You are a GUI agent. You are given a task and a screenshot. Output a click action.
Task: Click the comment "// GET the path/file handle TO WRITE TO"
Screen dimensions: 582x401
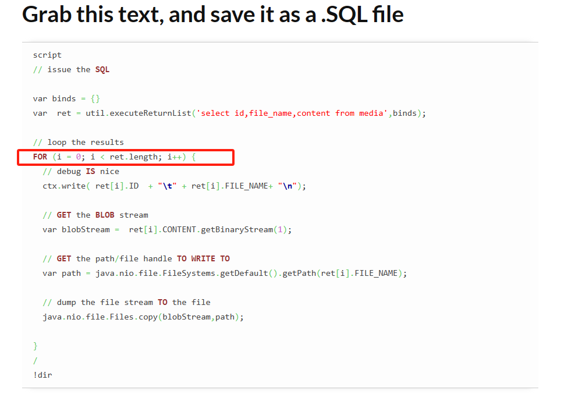coord(136,259)
